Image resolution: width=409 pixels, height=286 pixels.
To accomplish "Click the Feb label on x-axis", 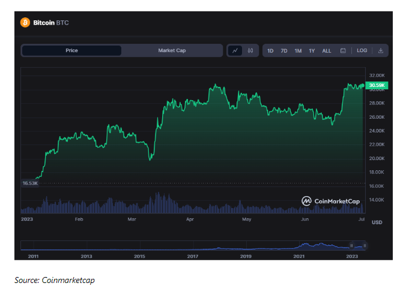I will 79,219.
